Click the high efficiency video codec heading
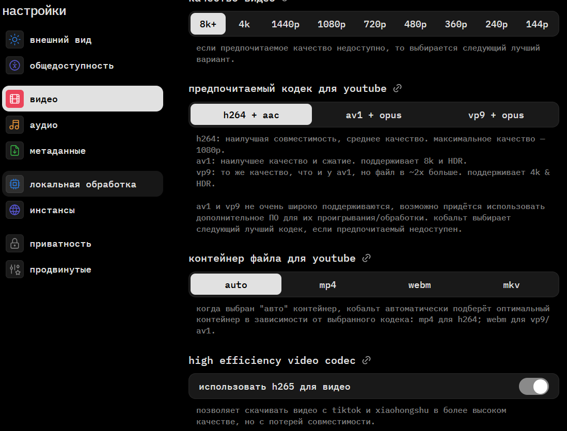 [272, 360]
